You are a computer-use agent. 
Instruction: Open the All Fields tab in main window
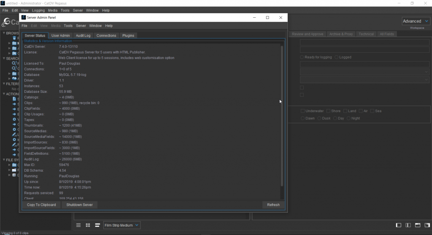pos(387,34)
